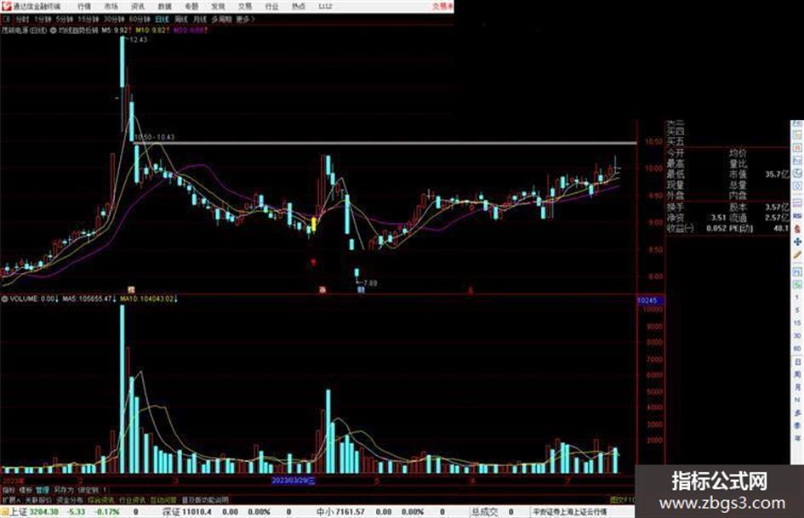This screenshot has width=804, height=518.
Task: Open the 发现 menu
Action: 218,6
